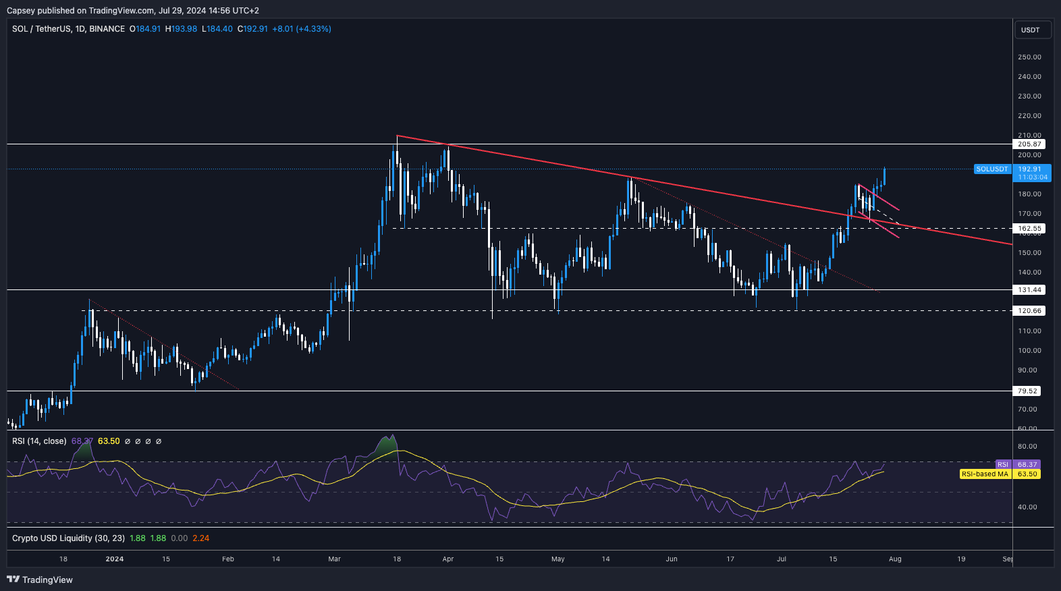This screenshot has height=591, width=1061.
Task: Click the 192.91 current price label
Action: [1031, 169]
